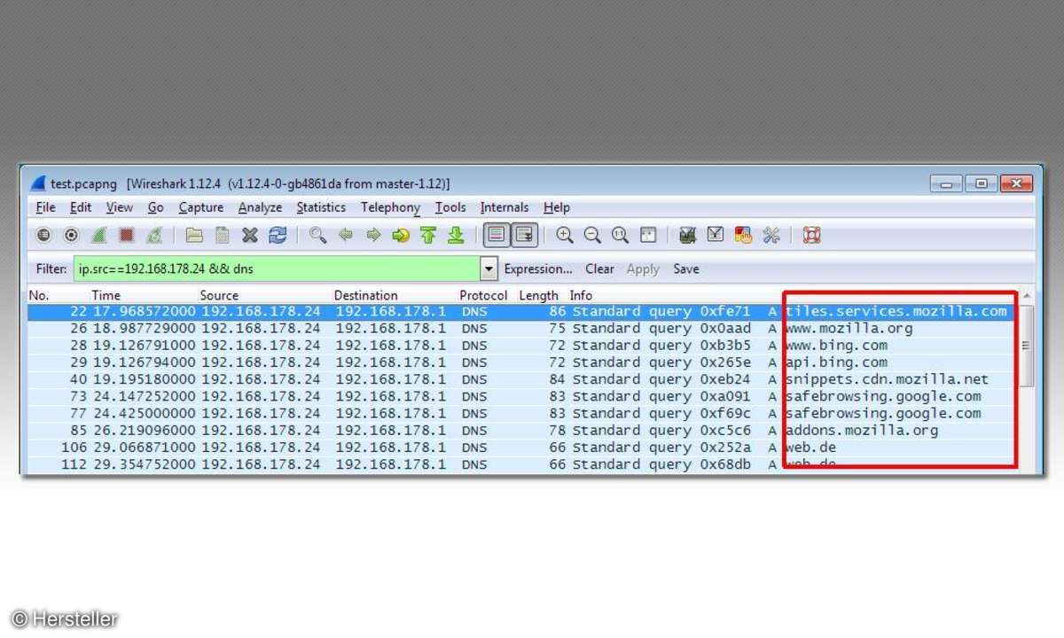
Task: Zoom in the packet text
Action: point(565,235)
